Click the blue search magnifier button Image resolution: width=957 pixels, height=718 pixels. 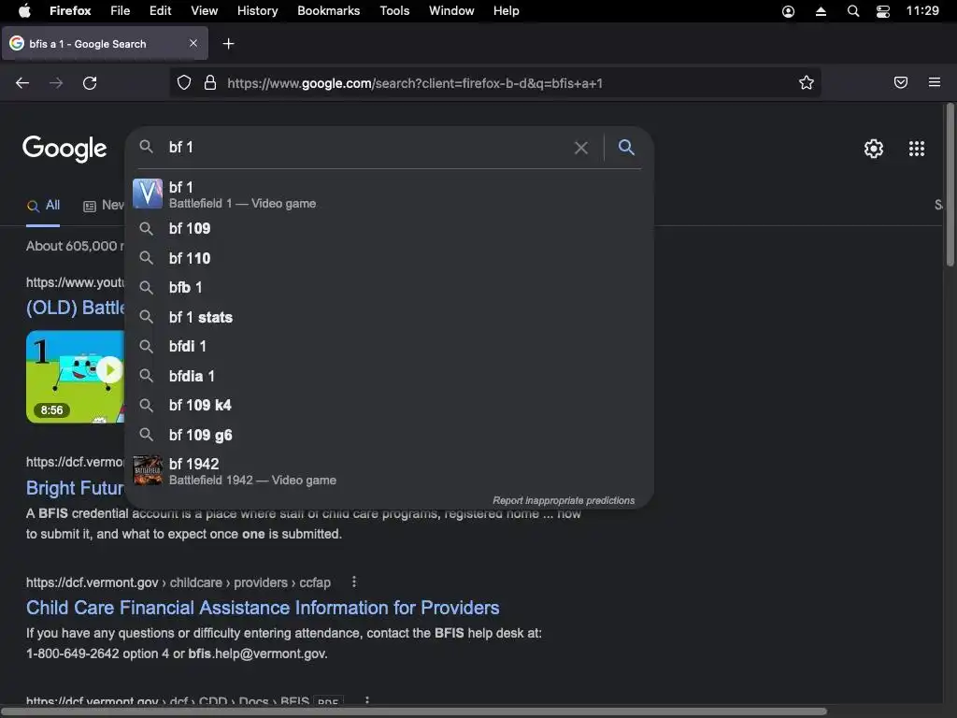point(626,147)
